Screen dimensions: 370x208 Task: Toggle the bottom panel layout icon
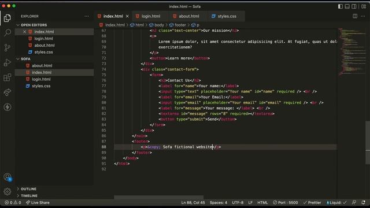point(347,6)
